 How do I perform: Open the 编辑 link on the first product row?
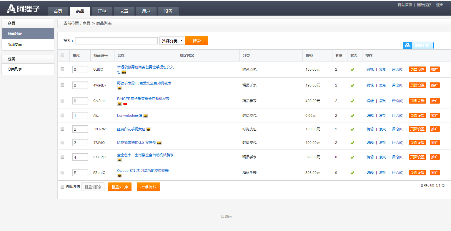point(370,69)
